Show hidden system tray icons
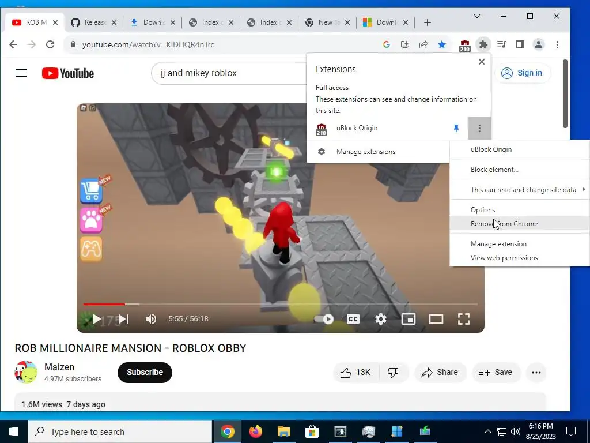Image resolution: width=590 pixels, height=443 pixels. coord(487,431)
